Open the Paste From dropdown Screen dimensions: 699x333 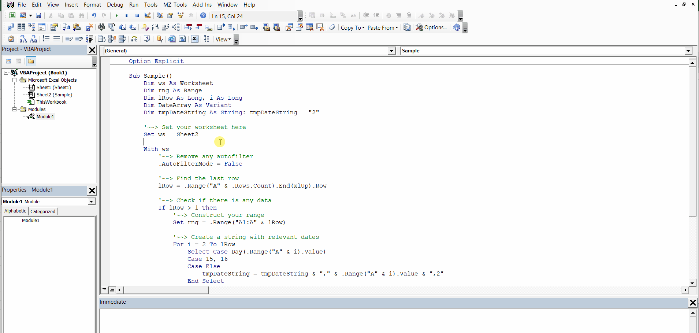(x=383, y=27)
